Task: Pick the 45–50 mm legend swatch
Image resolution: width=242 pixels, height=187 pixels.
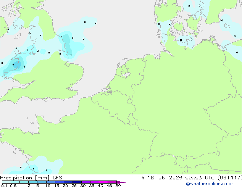Action: pyautogui.click(x=112, y=182)
